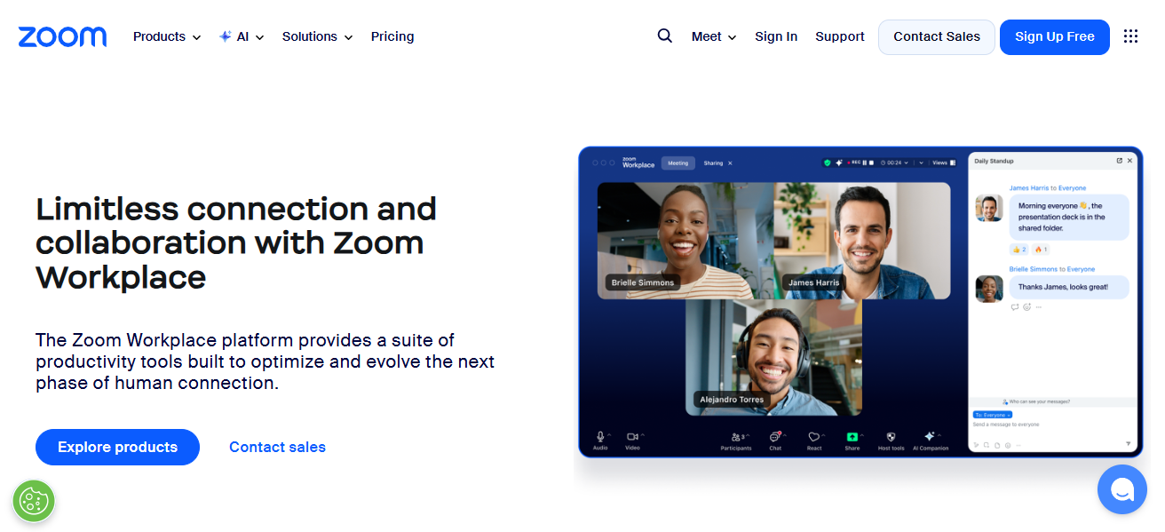This screenshot has height=532, width=1165.
Task: Expand the caret next to Share
Action: [x=862, y=434]
